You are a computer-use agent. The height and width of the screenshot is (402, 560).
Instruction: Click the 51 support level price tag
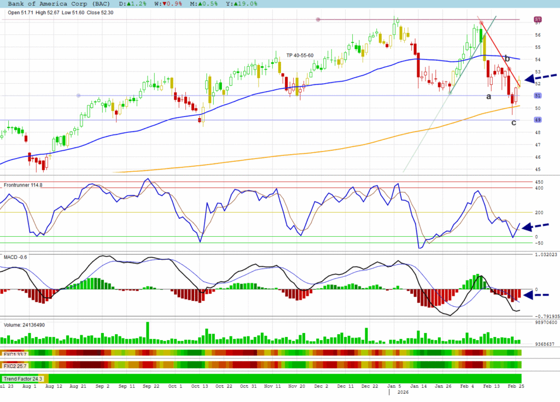(x=538, y=96)
